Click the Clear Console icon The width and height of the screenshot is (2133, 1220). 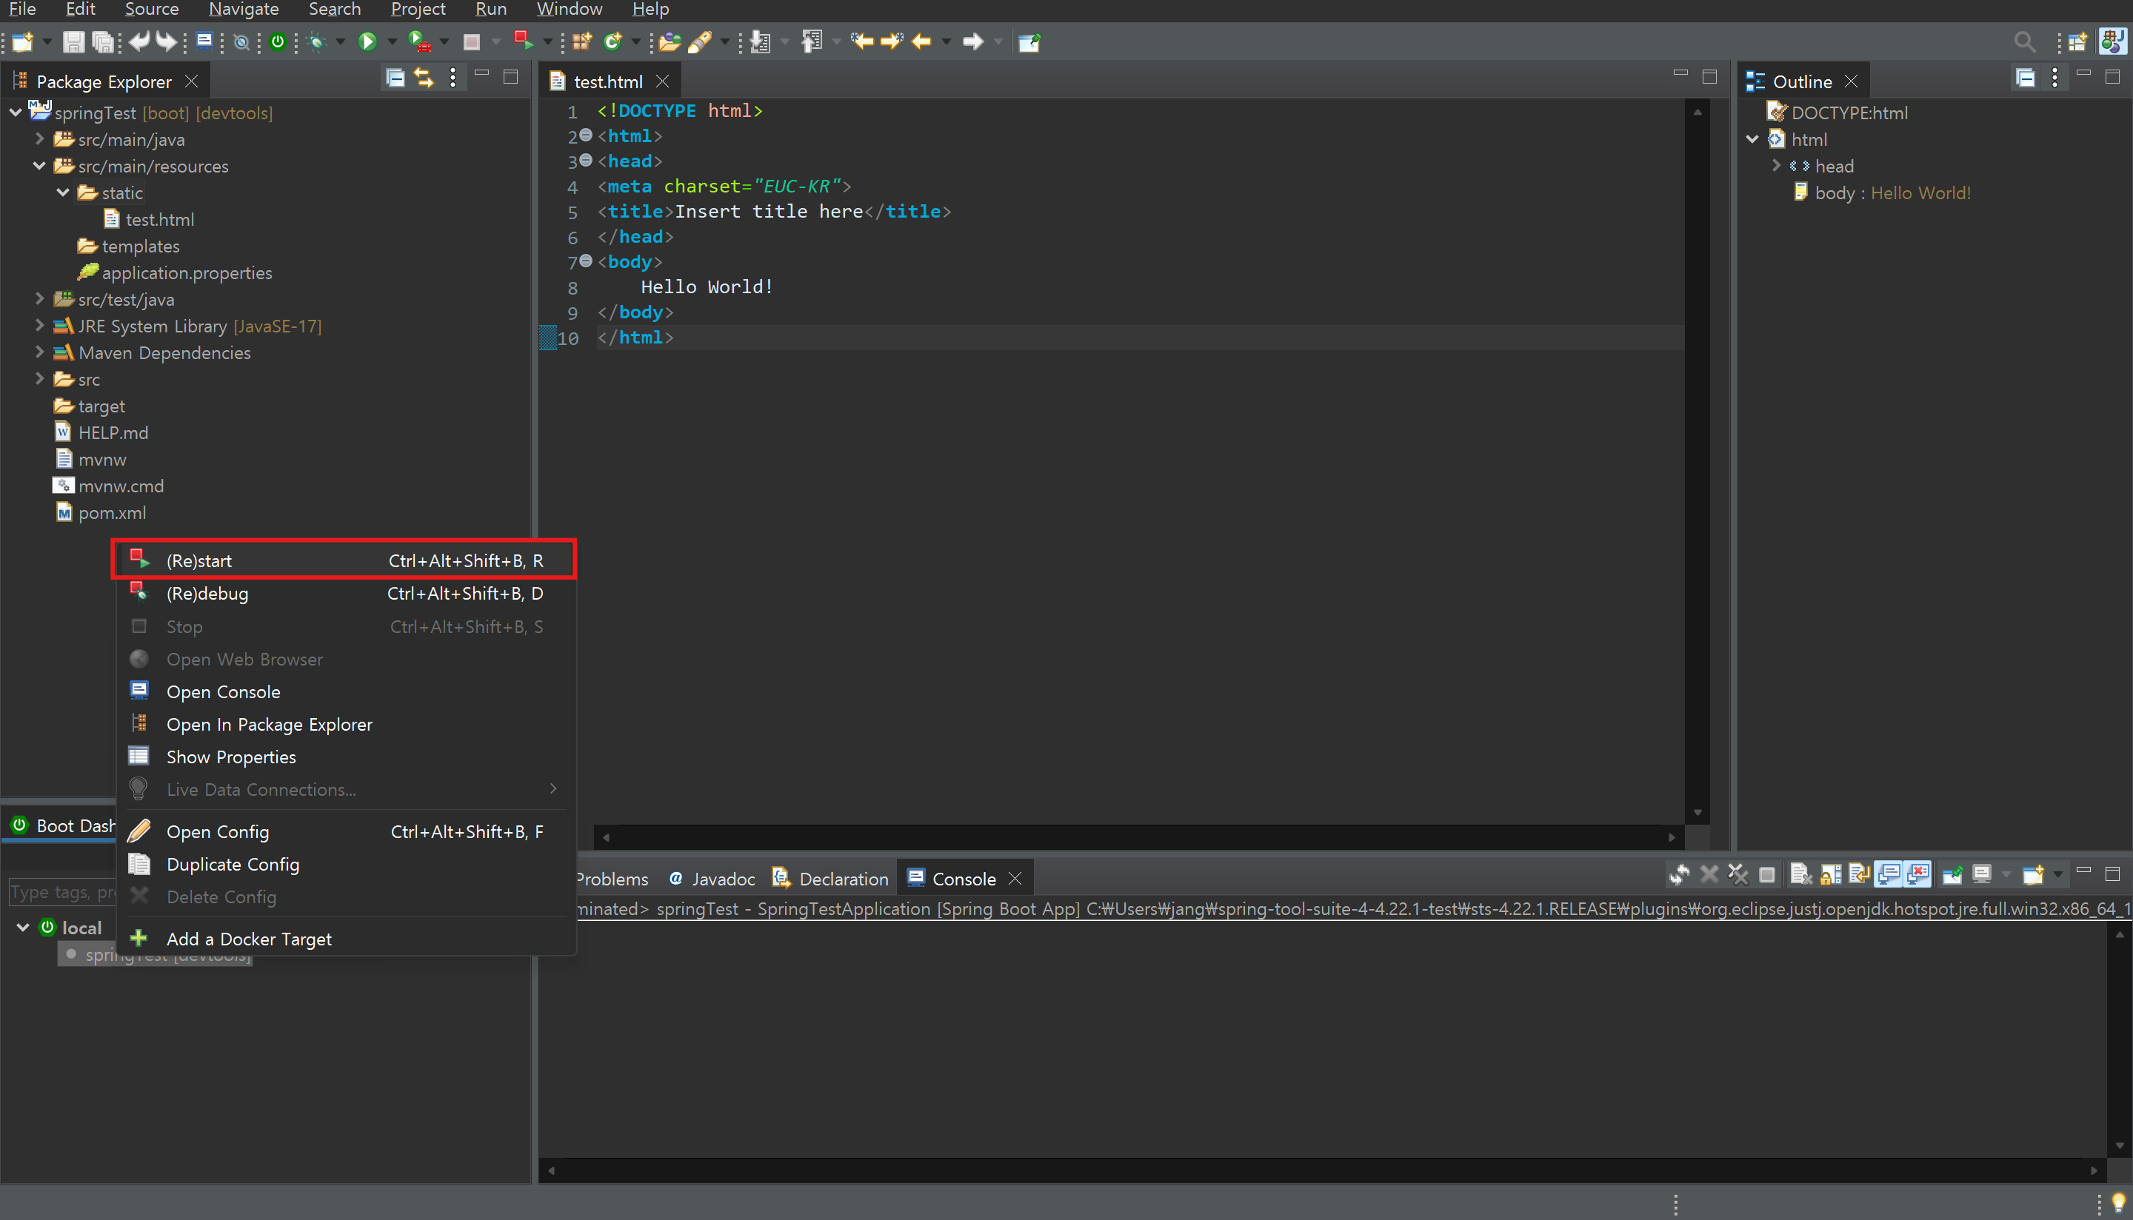click(1800, 876)
